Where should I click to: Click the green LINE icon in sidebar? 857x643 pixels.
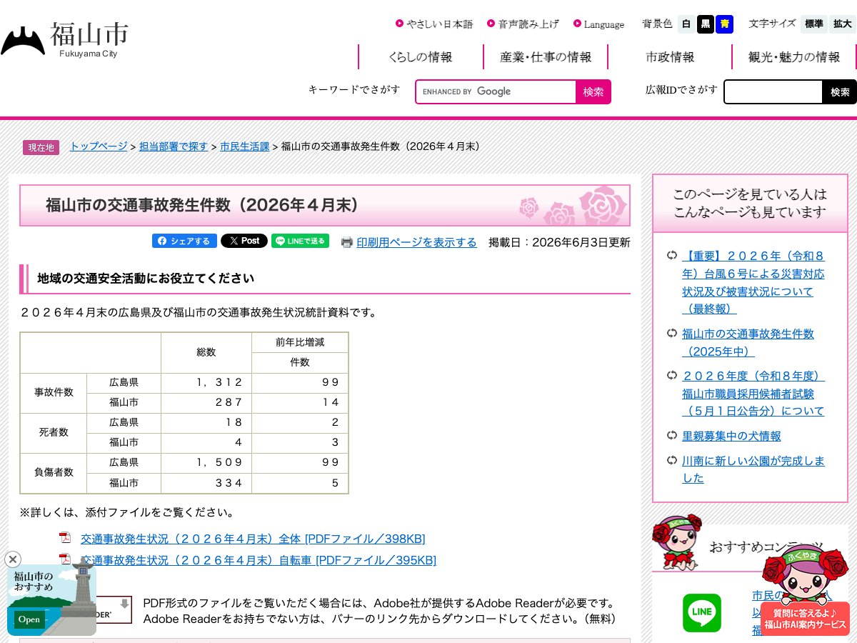tap(702, 613)
